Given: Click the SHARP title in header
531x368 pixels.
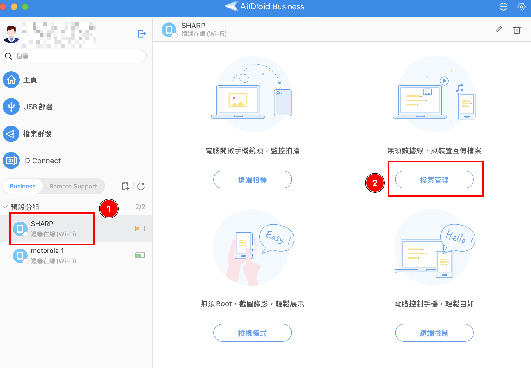Looking at the screenshot, I should (x=193, y=26).
